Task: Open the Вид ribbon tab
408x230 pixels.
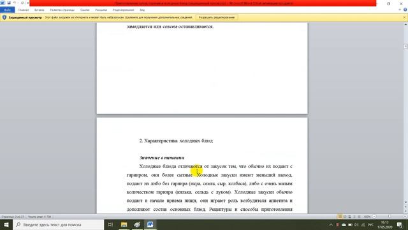Action: coord(142,10)
